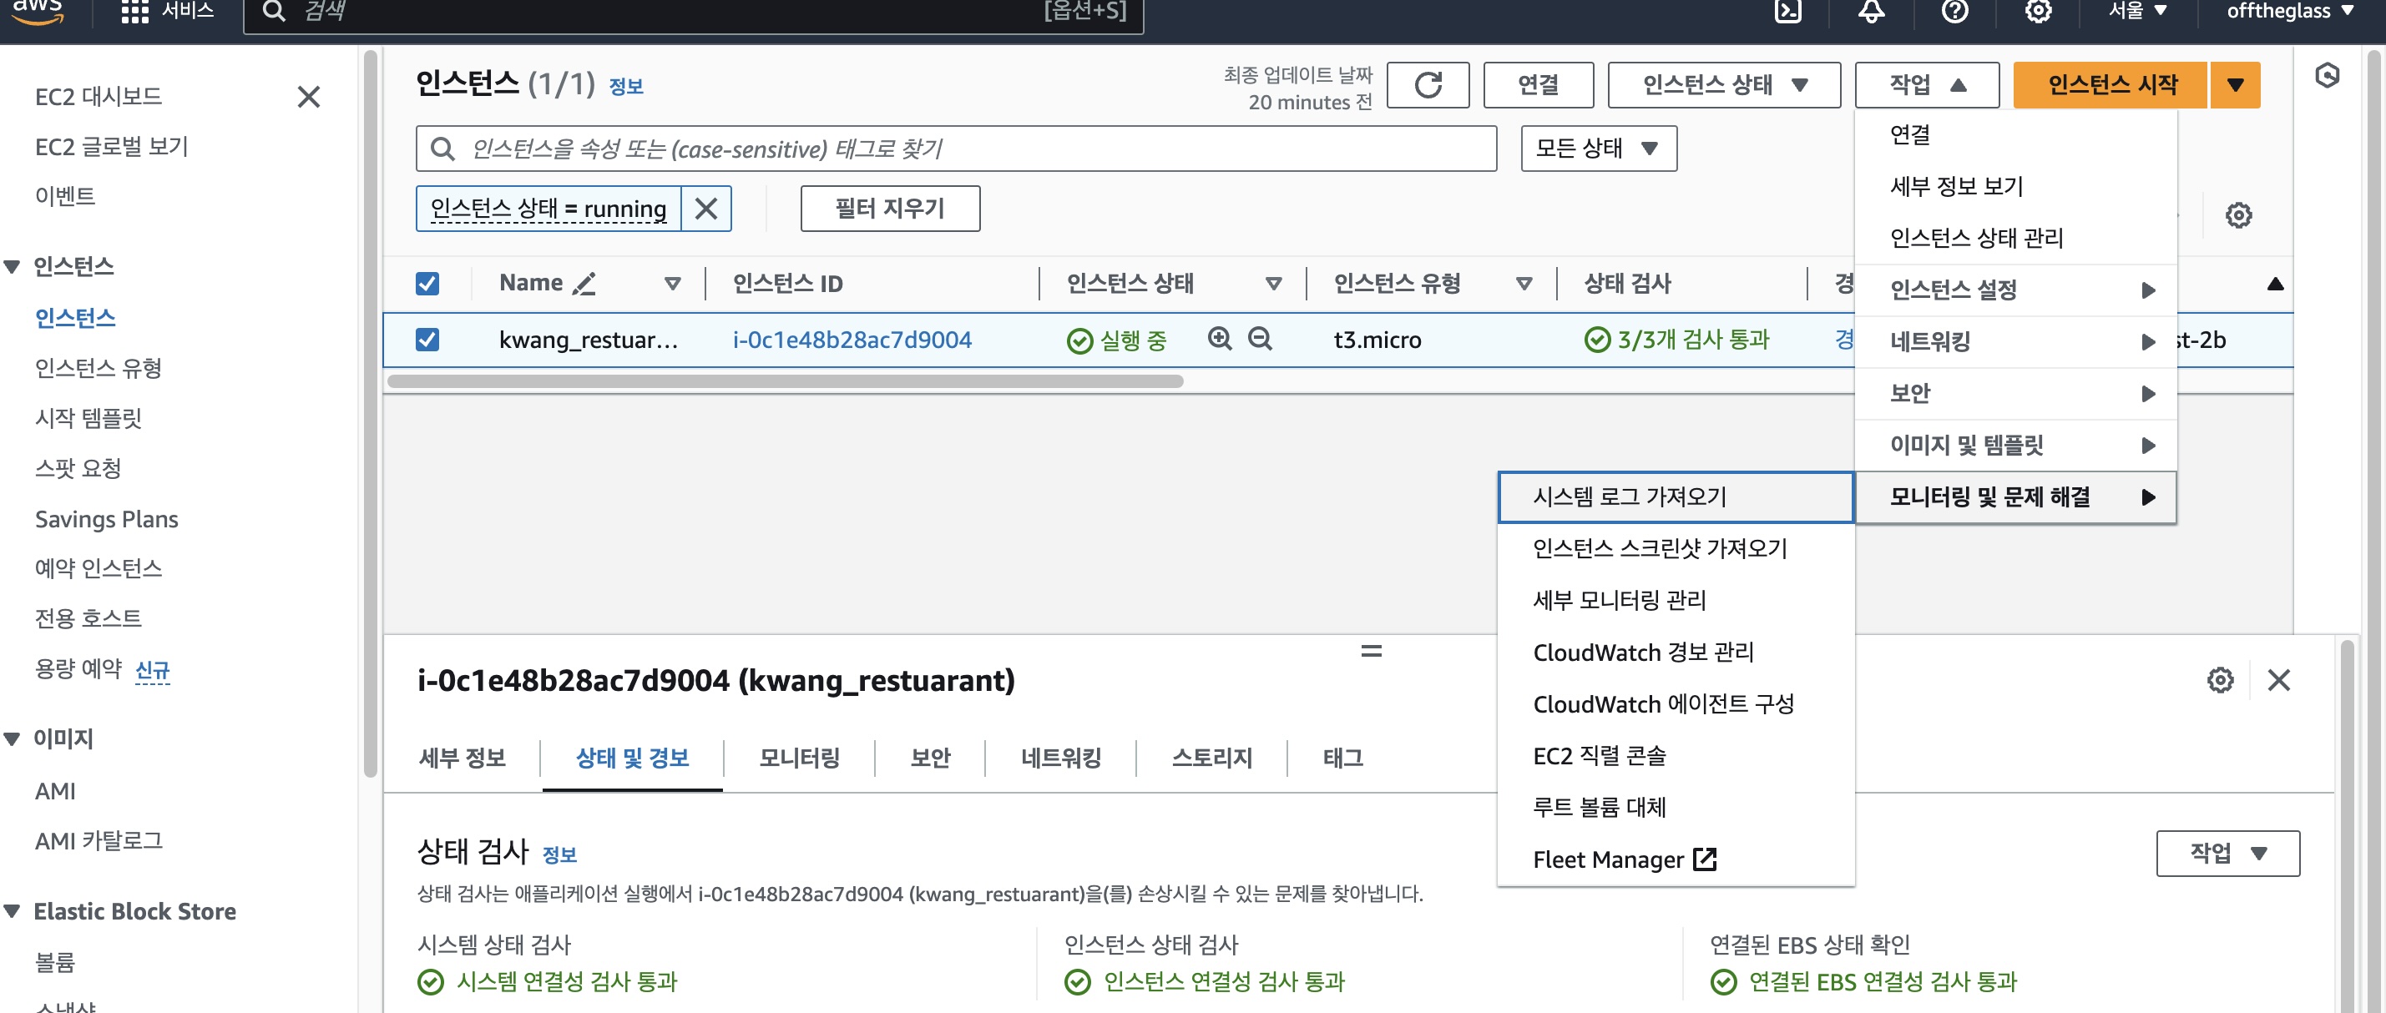Toggle the select-all checkbox in table header
Image resolution: width=2386 pixels, height=1013 pixels.
click(427, 284)
